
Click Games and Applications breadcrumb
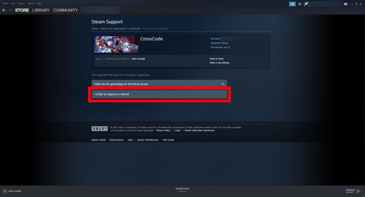coord(113,29)
